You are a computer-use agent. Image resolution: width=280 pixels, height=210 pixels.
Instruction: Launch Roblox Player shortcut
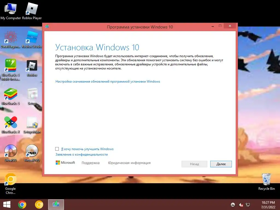point(32,11)
